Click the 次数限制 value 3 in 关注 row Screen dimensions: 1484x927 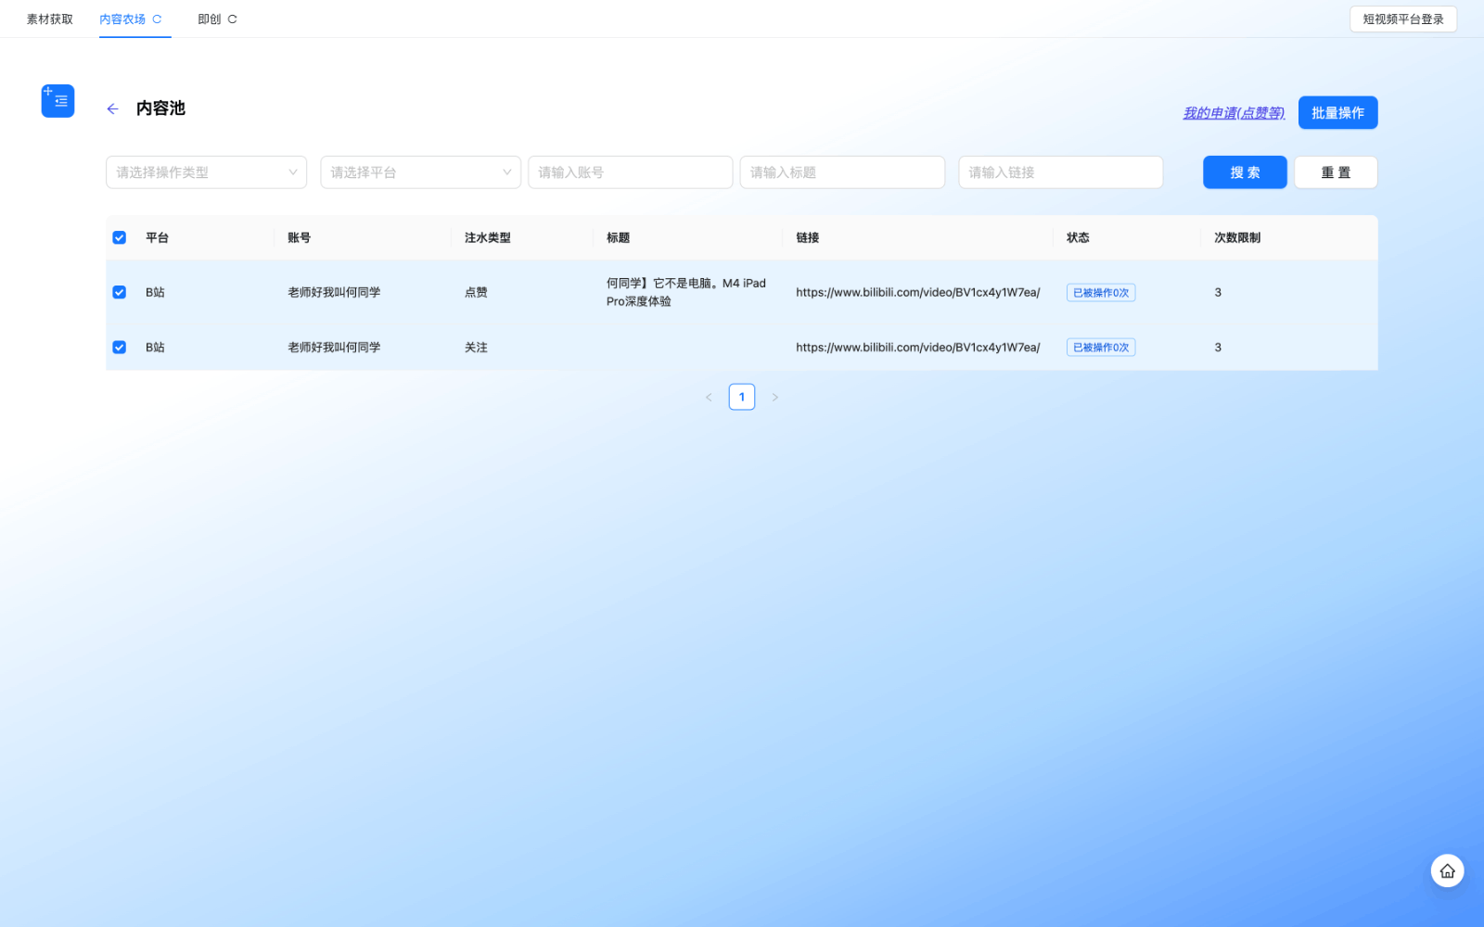pyautogui.click(x=1218, y=348)
